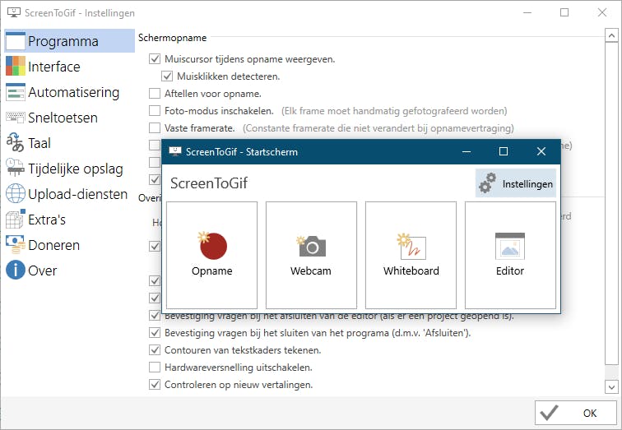Click the Automatisering sidebar icon
The image size is (622, 430).
click(16, 92)
